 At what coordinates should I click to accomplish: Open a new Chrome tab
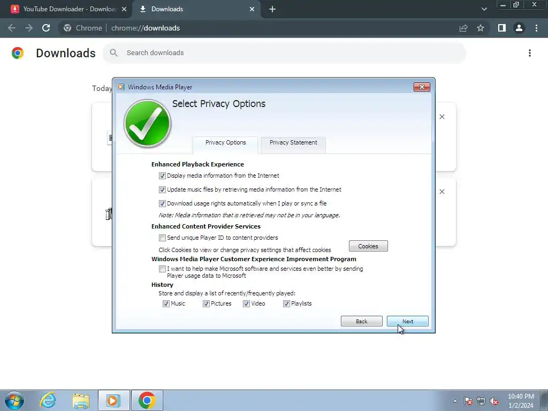click(x=272, y=9)
